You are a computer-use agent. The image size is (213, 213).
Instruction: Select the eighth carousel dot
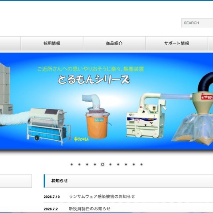[126, 164]
